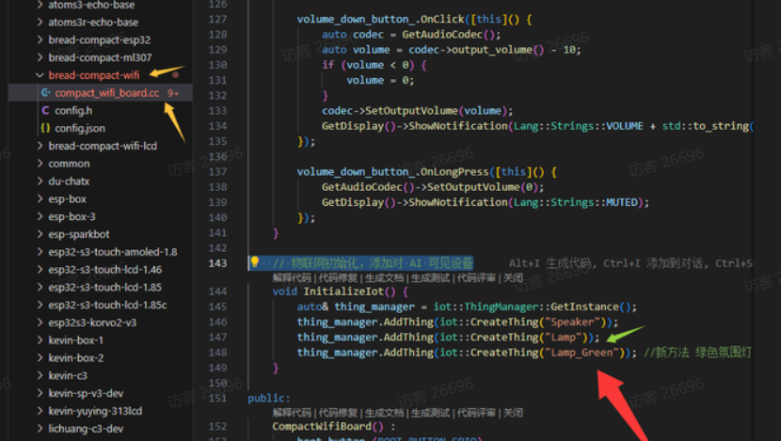
Task: Expand the bread-compact-wifi-lcd folder chevron
Action: tap(40, 146)
